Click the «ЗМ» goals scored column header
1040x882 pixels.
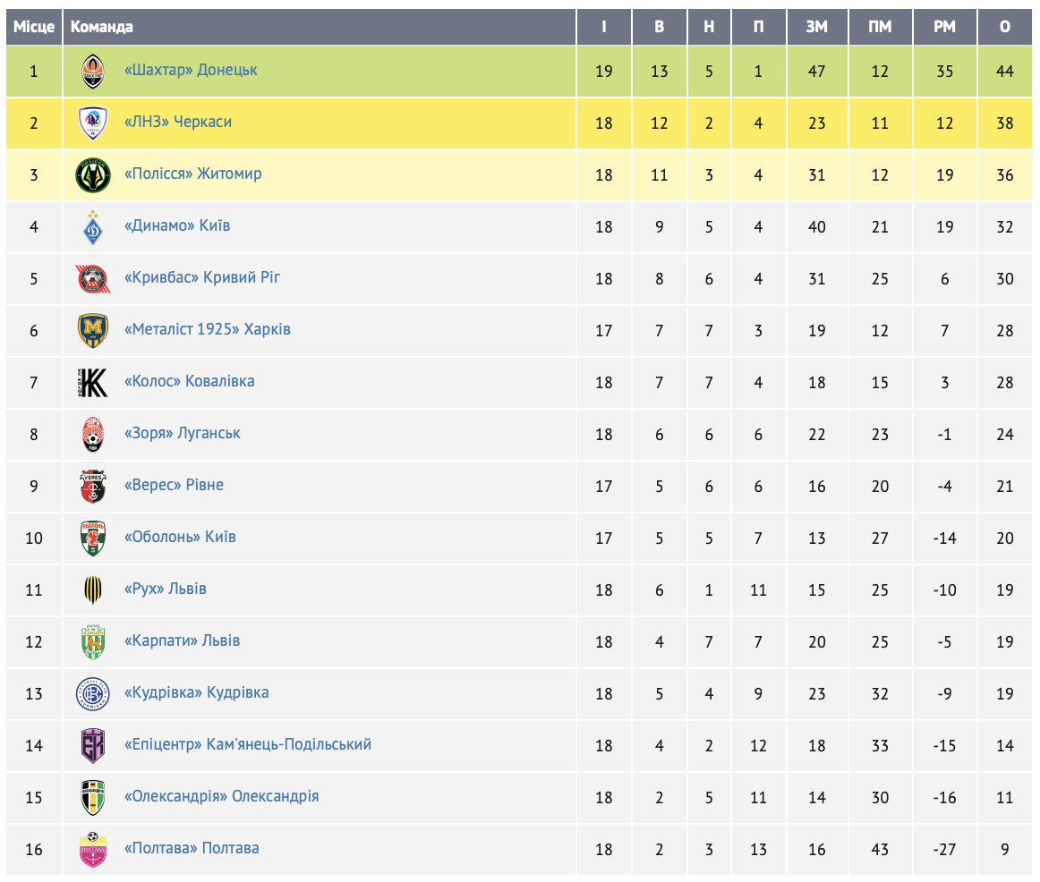click(x=816, y=27)
